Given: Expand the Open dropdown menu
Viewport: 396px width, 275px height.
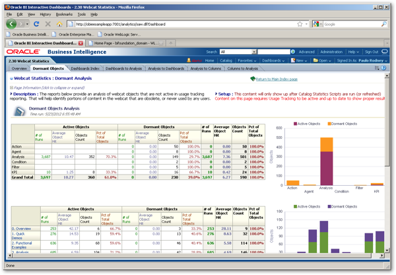Looking at the screenshot, I should pyautogui.click(x=322, y=61).
